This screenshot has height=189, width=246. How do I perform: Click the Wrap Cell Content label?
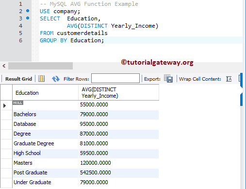pos(200,79)
